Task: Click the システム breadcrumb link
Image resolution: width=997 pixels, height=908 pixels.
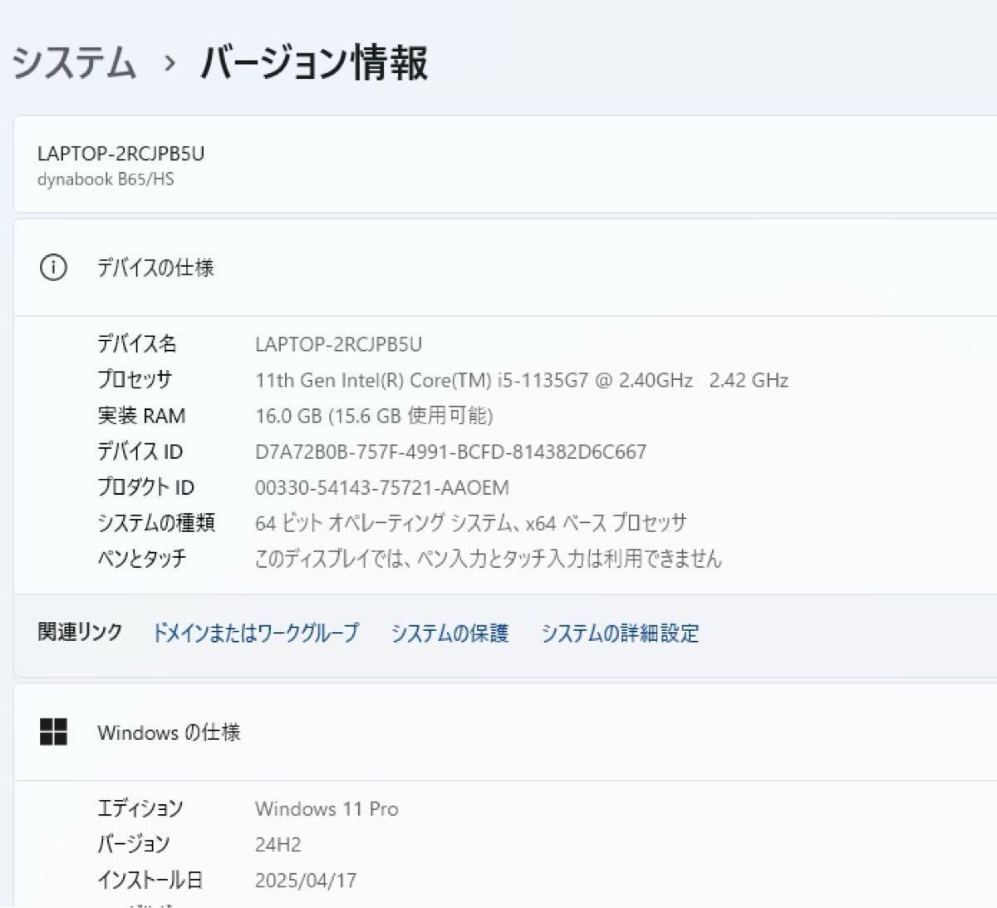Action: pyautogui.click(x=74, y=62)
